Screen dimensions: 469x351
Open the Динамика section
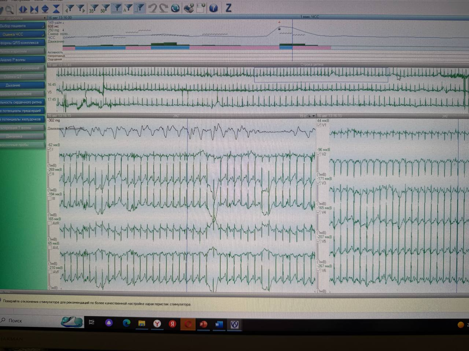pyautogui.click(x=22, y=136)
